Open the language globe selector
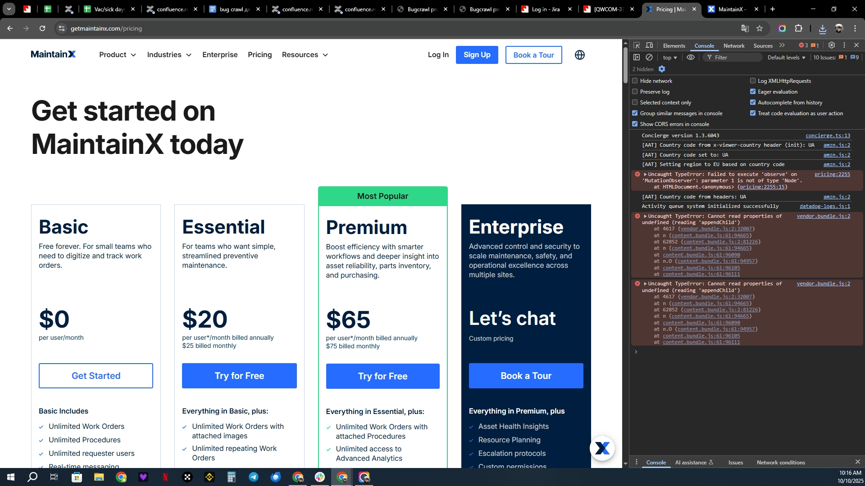865x486 pixels. click(x=580, y=55)
